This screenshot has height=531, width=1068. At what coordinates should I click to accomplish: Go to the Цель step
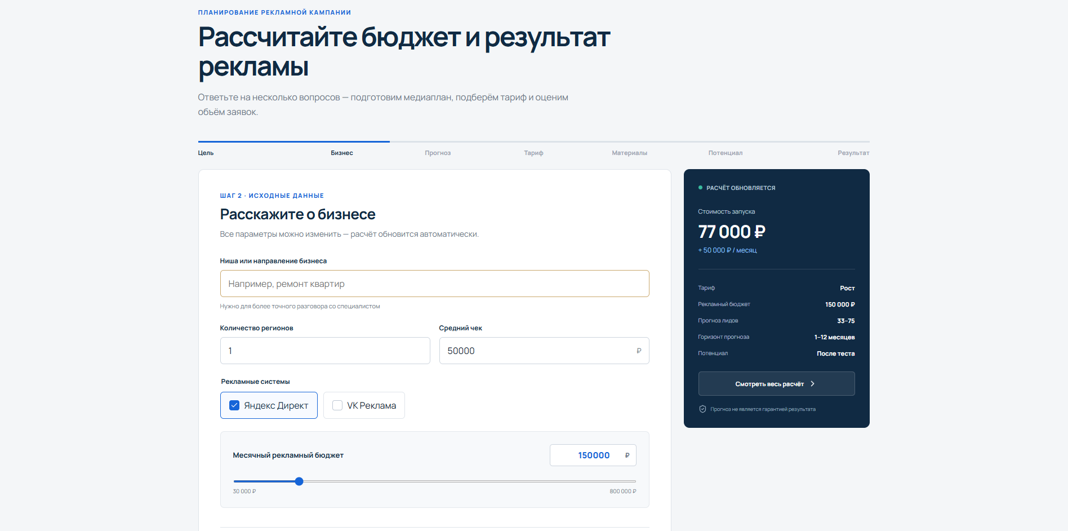[206, 153]
